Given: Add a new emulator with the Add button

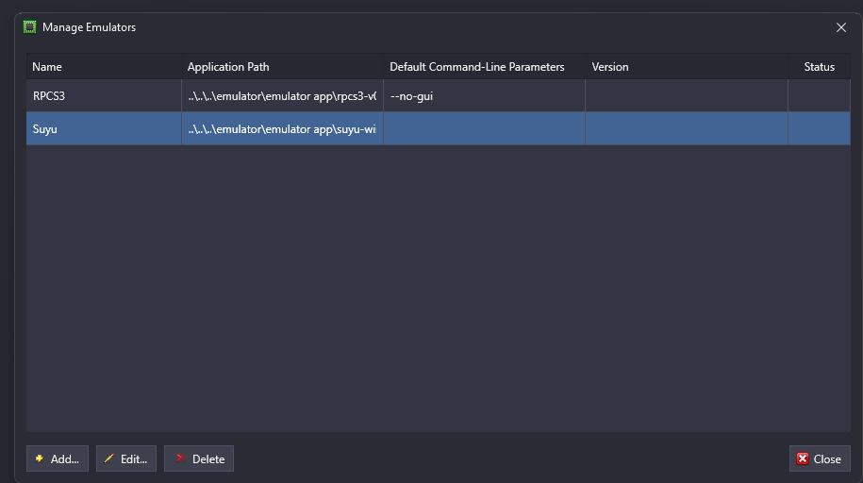Looking at the screenshot, I should pos(58,458).
